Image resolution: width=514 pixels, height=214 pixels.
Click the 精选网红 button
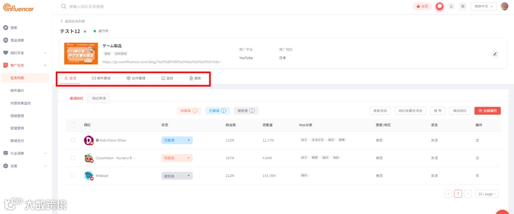[460, 111]
